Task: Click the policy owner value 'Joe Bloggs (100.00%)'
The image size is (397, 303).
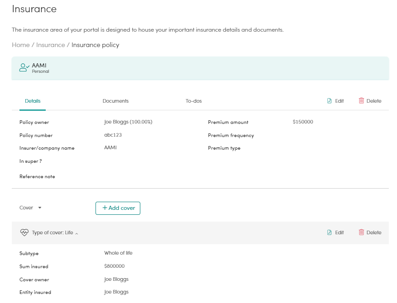Action: tap(128, 122)
